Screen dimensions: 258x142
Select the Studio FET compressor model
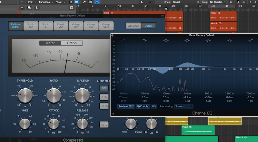[46, 26]
